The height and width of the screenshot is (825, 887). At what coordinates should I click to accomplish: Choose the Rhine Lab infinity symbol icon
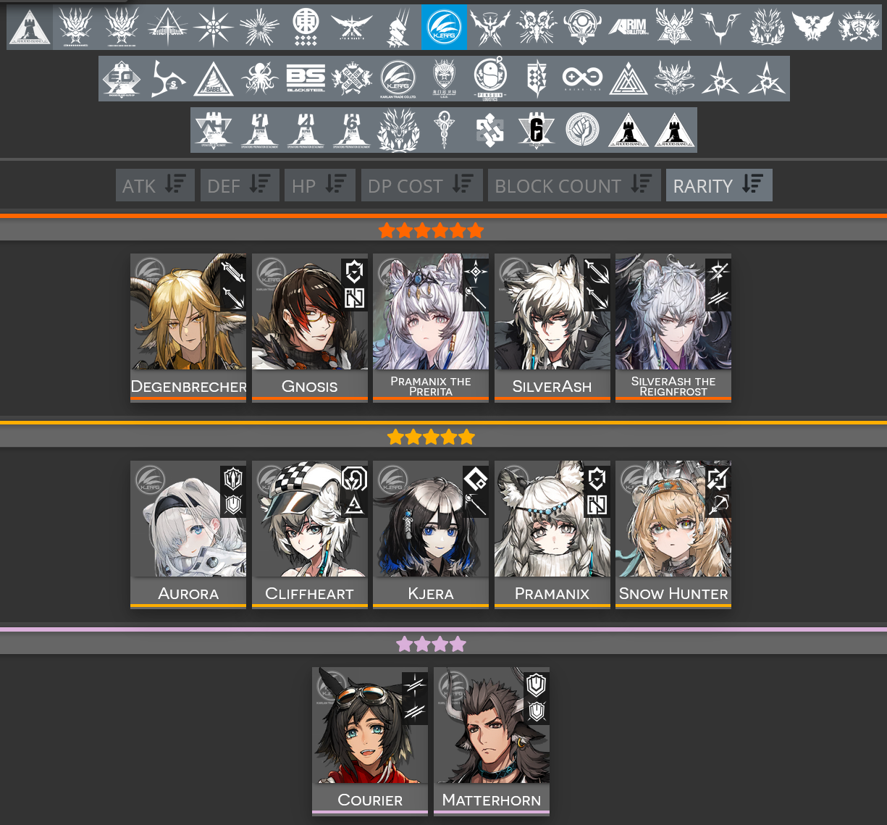(582, 78)
